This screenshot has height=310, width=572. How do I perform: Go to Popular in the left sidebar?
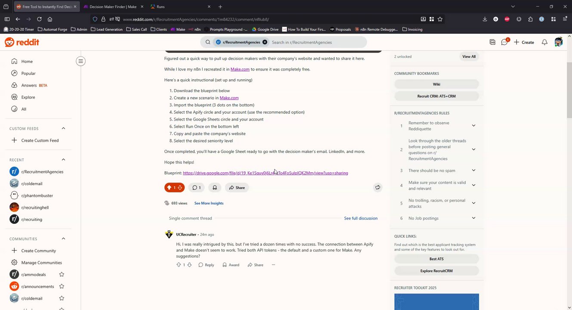(28, 73)
